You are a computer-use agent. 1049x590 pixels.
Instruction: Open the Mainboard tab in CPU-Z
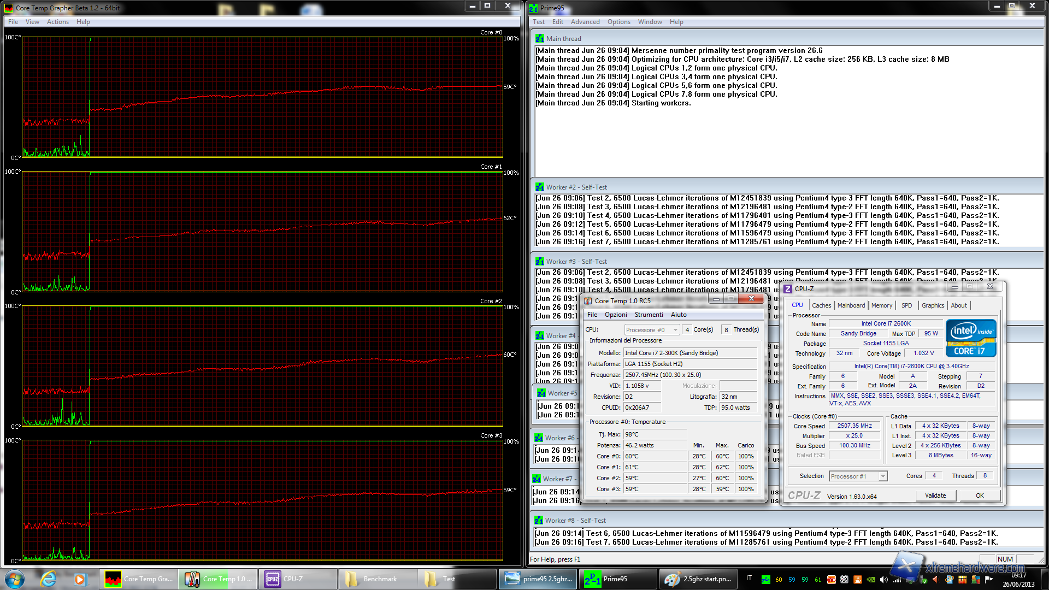click(851, 305)
